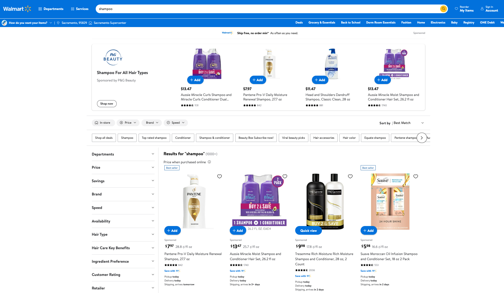Click the Walmart logo home icon

17,9
